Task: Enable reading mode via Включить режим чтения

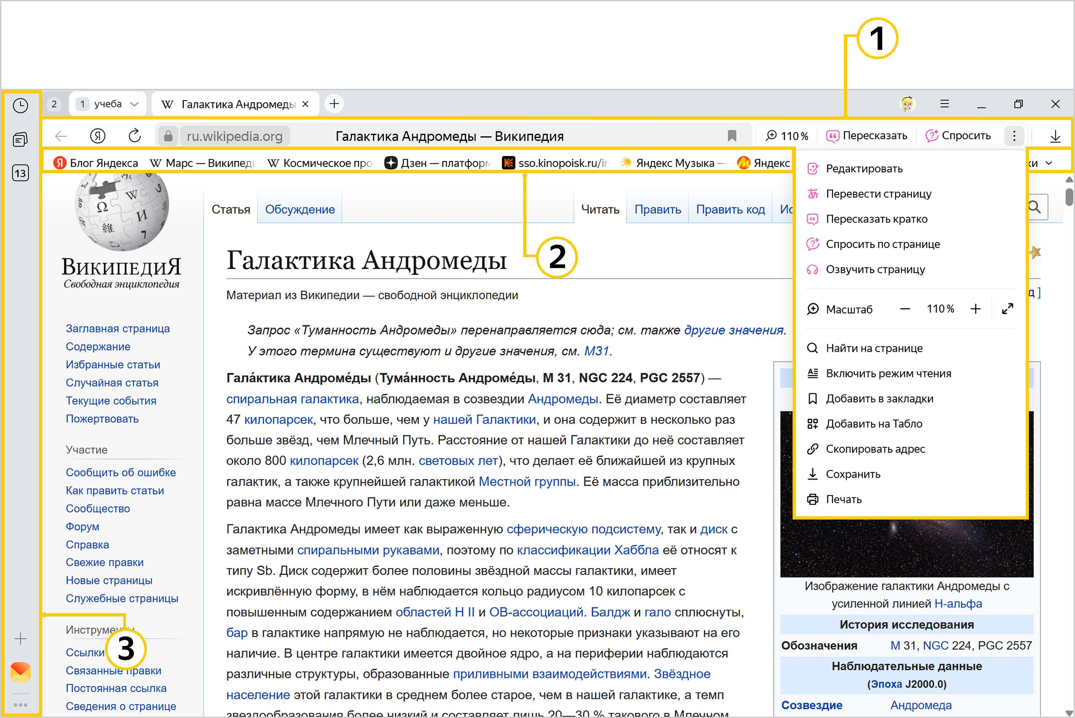Action: click(x=888, y=374)
